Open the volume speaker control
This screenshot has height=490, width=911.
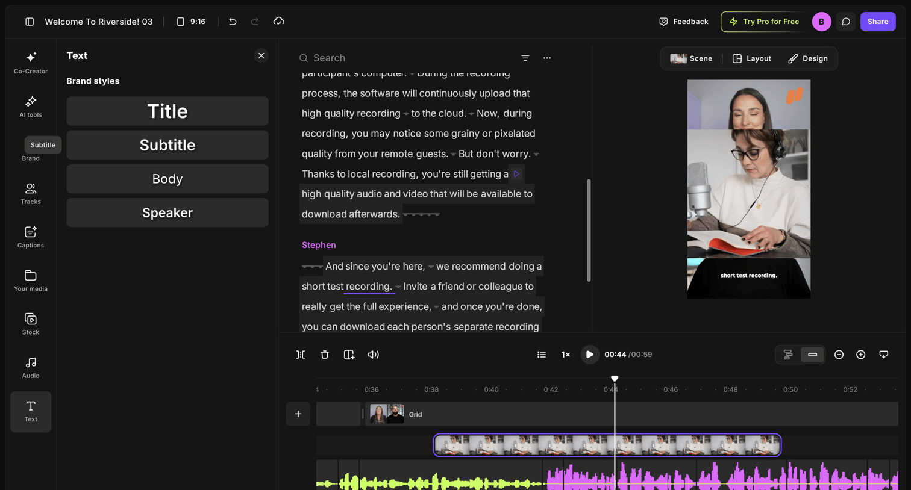[374, 355]
